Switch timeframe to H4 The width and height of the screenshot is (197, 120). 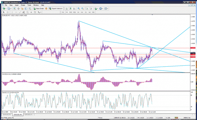pos(82,12)
